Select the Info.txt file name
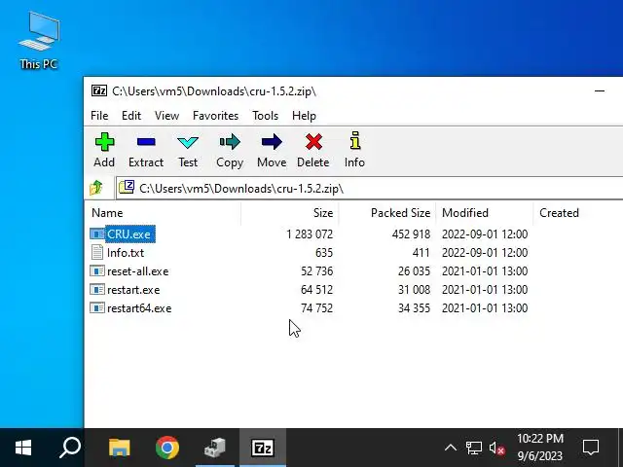 [x=126, y=253]
